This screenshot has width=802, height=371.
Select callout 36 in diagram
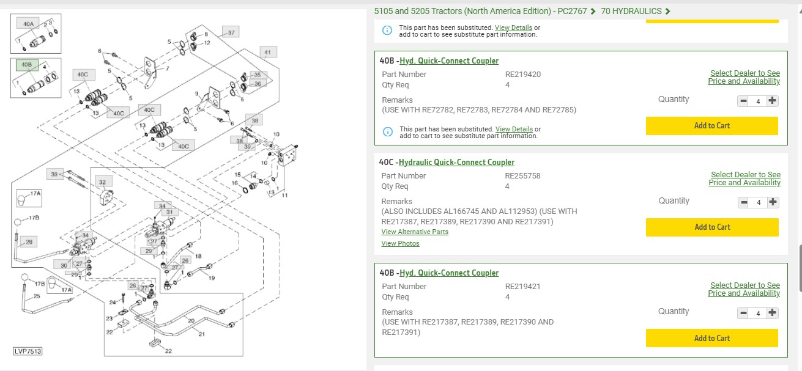tap(258, 84)
